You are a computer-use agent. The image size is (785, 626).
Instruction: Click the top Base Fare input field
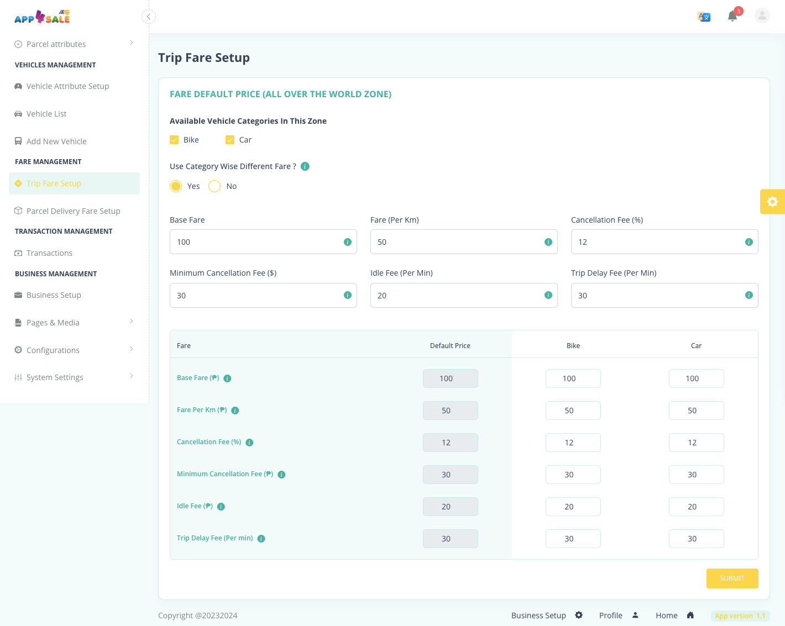tap(263, 242)
